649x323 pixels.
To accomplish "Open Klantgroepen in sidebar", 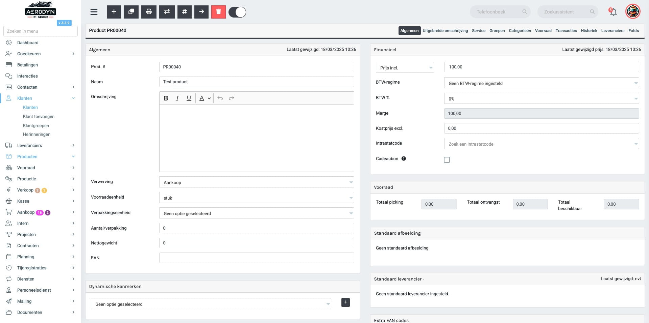I will (36, 125).
